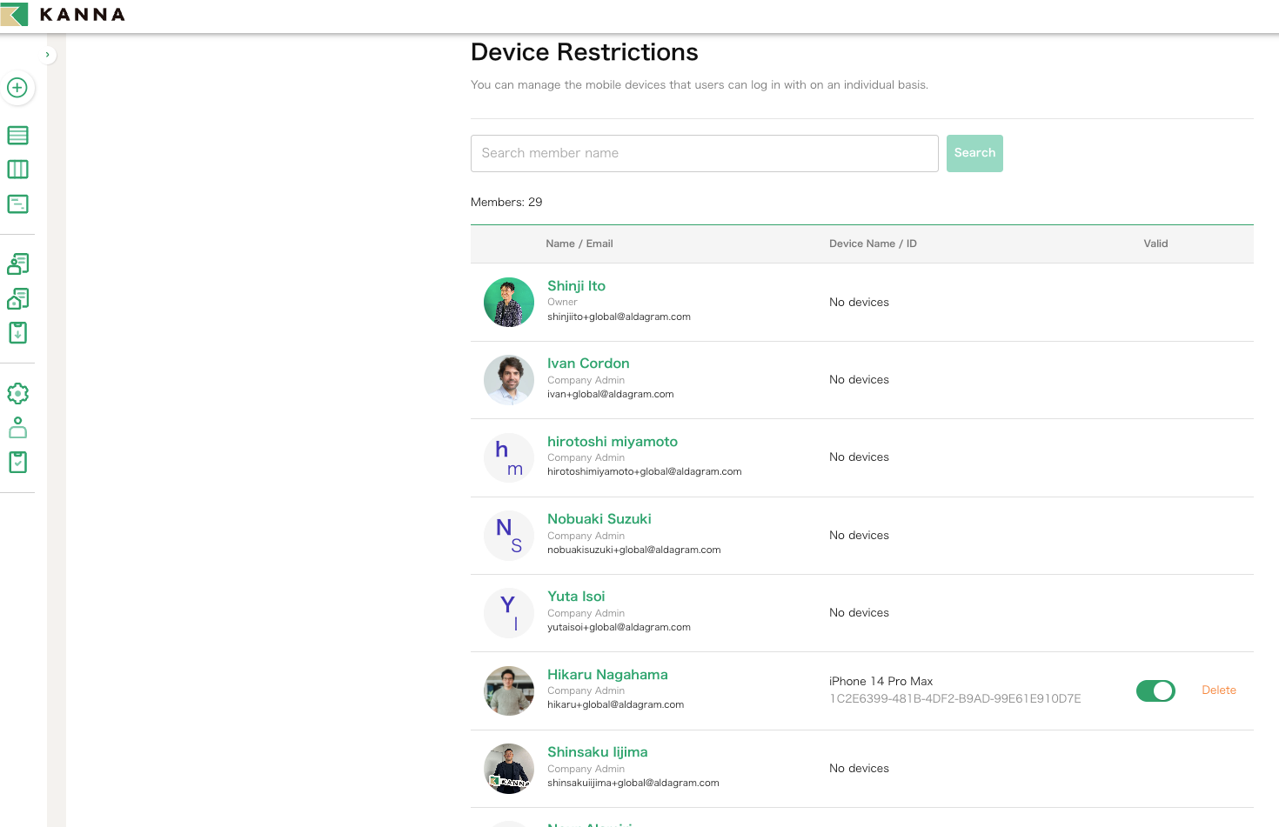Image resolution: width=1279 pixels, height=827 pixels.
Task: Click Hikaru Nagahama's avatar photo
Action: [x=509, y=691]
